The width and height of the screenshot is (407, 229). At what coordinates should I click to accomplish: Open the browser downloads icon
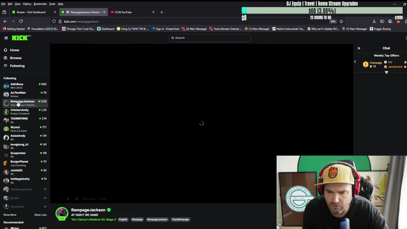pos(374,21)
